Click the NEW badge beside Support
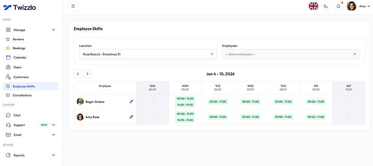 tap(44, 125)
